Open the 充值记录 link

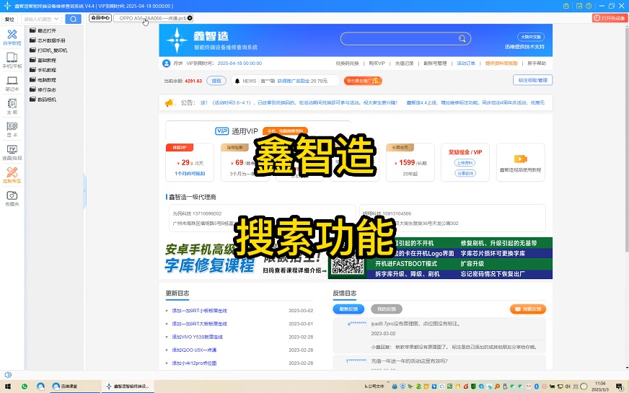tap(404, 63)
